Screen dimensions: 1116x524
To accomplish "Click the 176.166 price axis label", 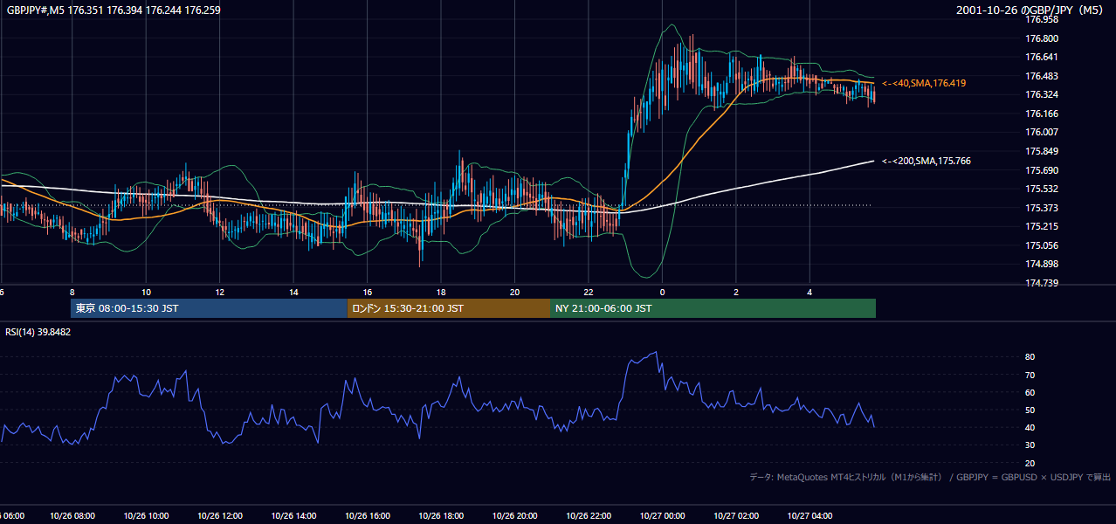I will pyautogui.click(x=1042, y=114).
